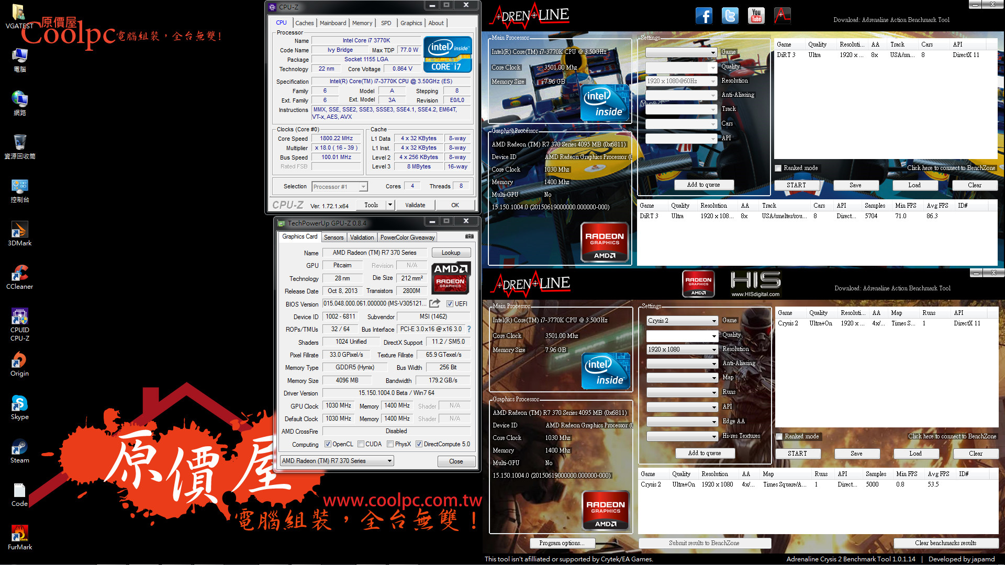Open the CPU-Z Tools dropdown arrow

click(x=390, y=205)
